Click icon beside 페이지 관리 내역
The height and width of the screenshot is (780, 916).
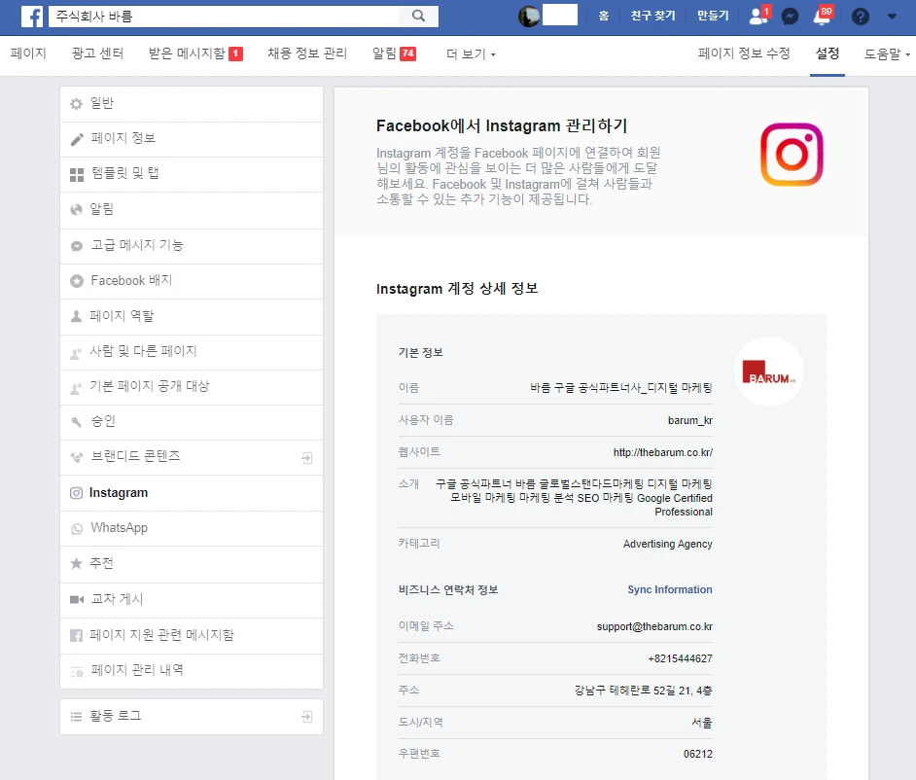77,672
